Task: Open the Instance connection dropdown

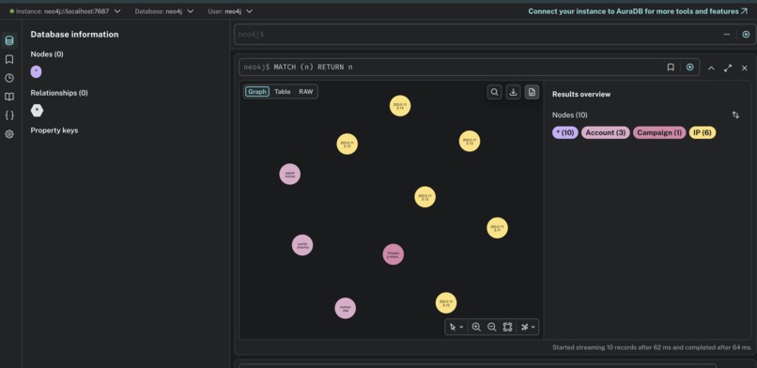Action: tap(65, 11)
